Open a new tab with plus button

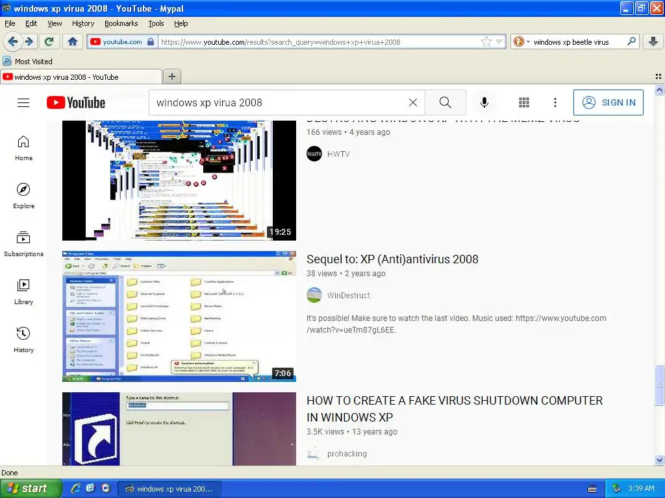point(171,77)
